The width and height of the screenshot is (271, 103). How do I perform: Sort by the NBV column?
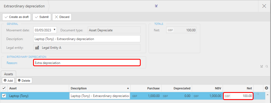click(x=207, y=88)
